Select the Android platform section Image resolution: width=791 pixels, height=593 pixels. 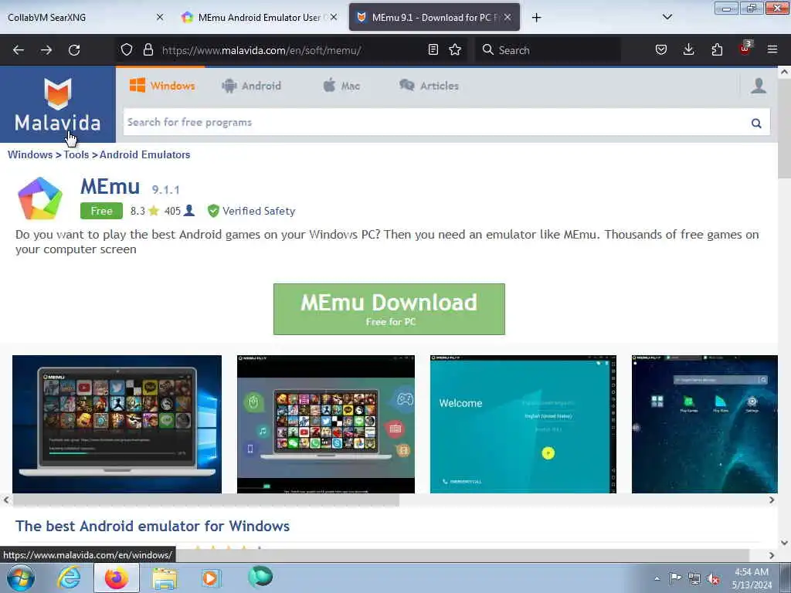coord(251,86)
